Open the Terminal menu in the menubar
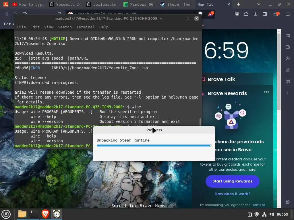 coord(86,27)
